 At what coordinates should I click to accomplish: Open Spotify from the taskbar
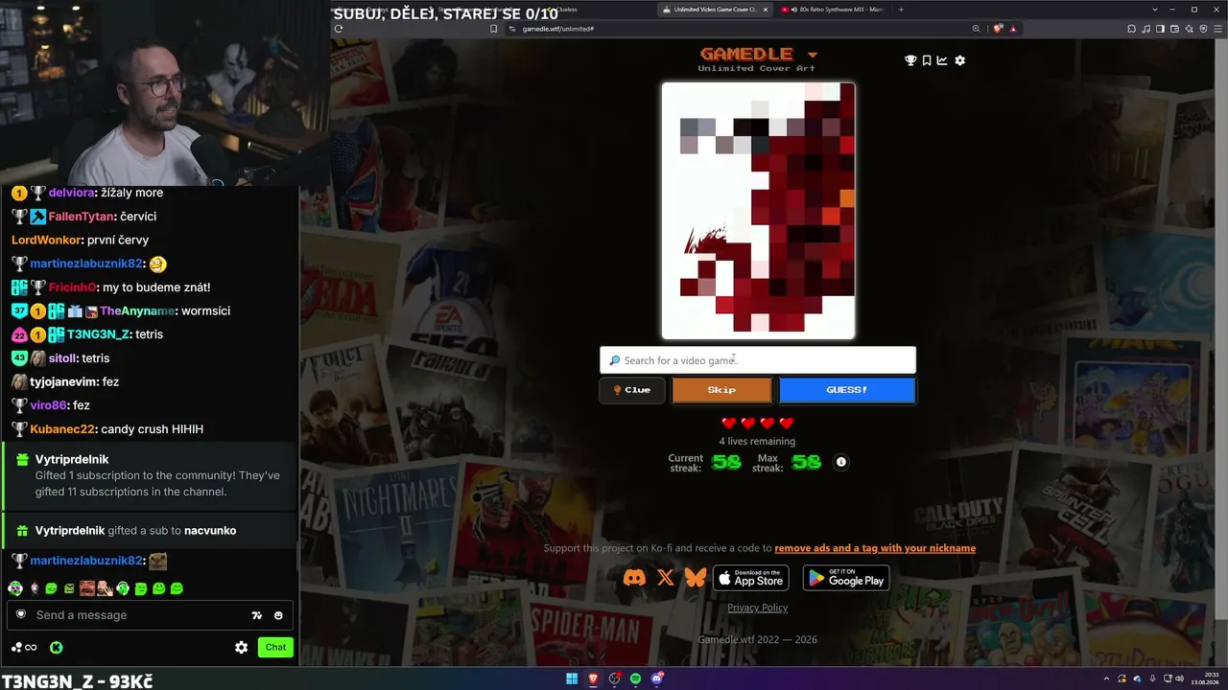pyautogui.click(x=635, y=678)
